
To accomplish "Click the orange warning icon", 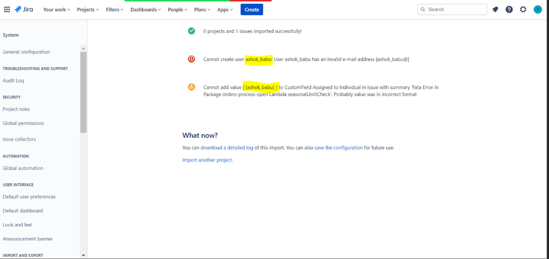I will pos(191,87).
